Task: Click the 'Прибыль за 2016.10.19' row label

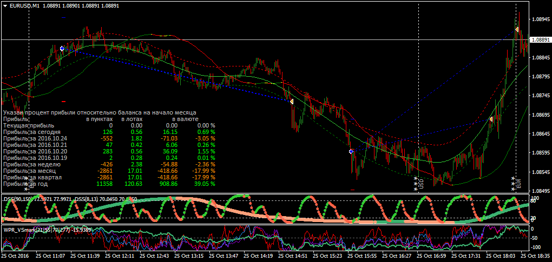Action: coord(35,158)
